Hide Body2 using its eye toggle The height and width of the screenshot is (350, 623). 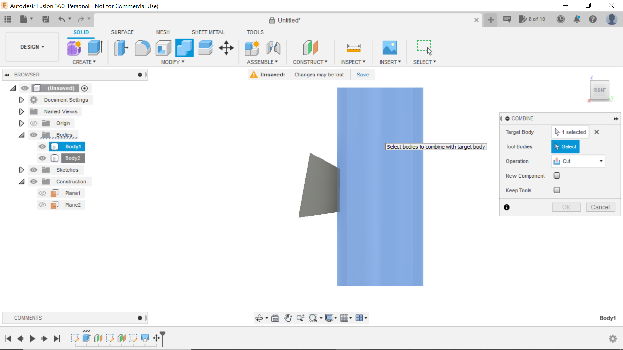[42, 158]
